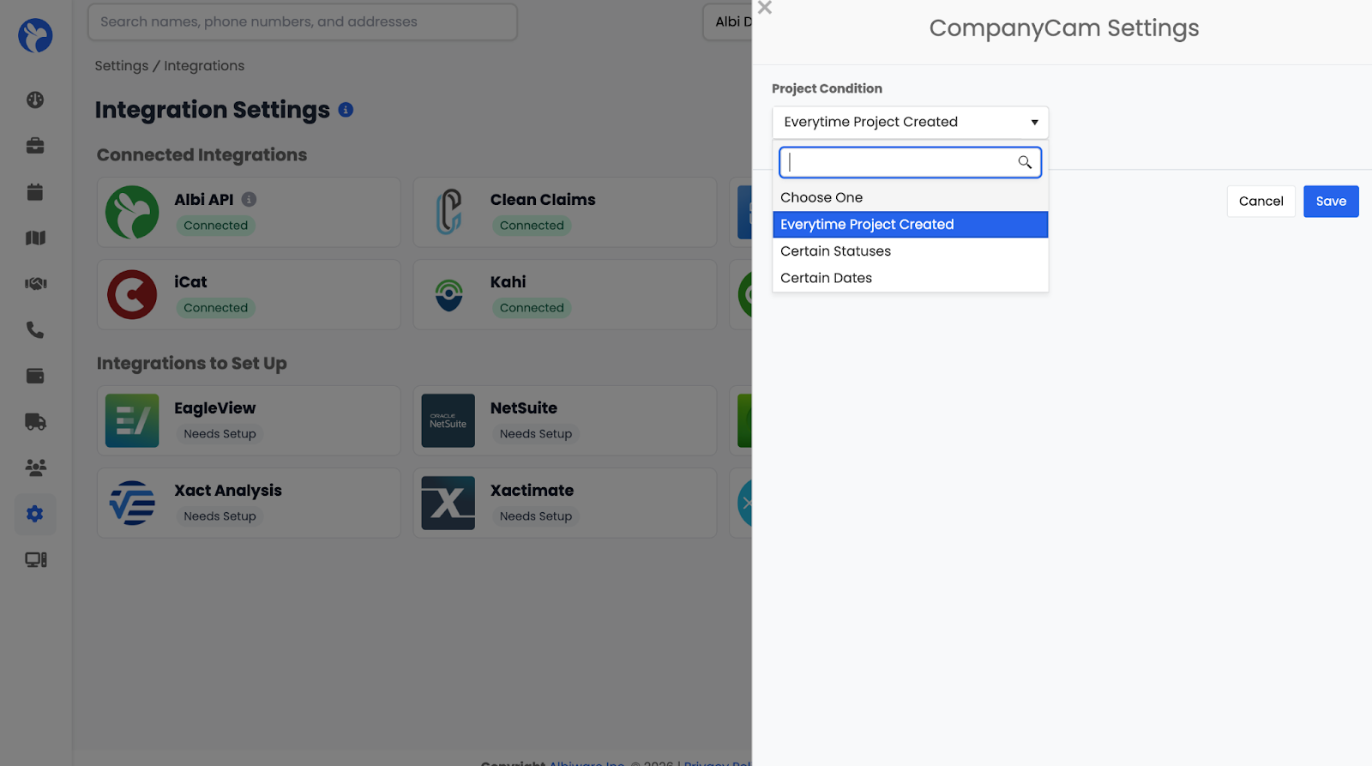Open the people group sidebar icon
The image size is (1372, 766).
pos(35,467)
